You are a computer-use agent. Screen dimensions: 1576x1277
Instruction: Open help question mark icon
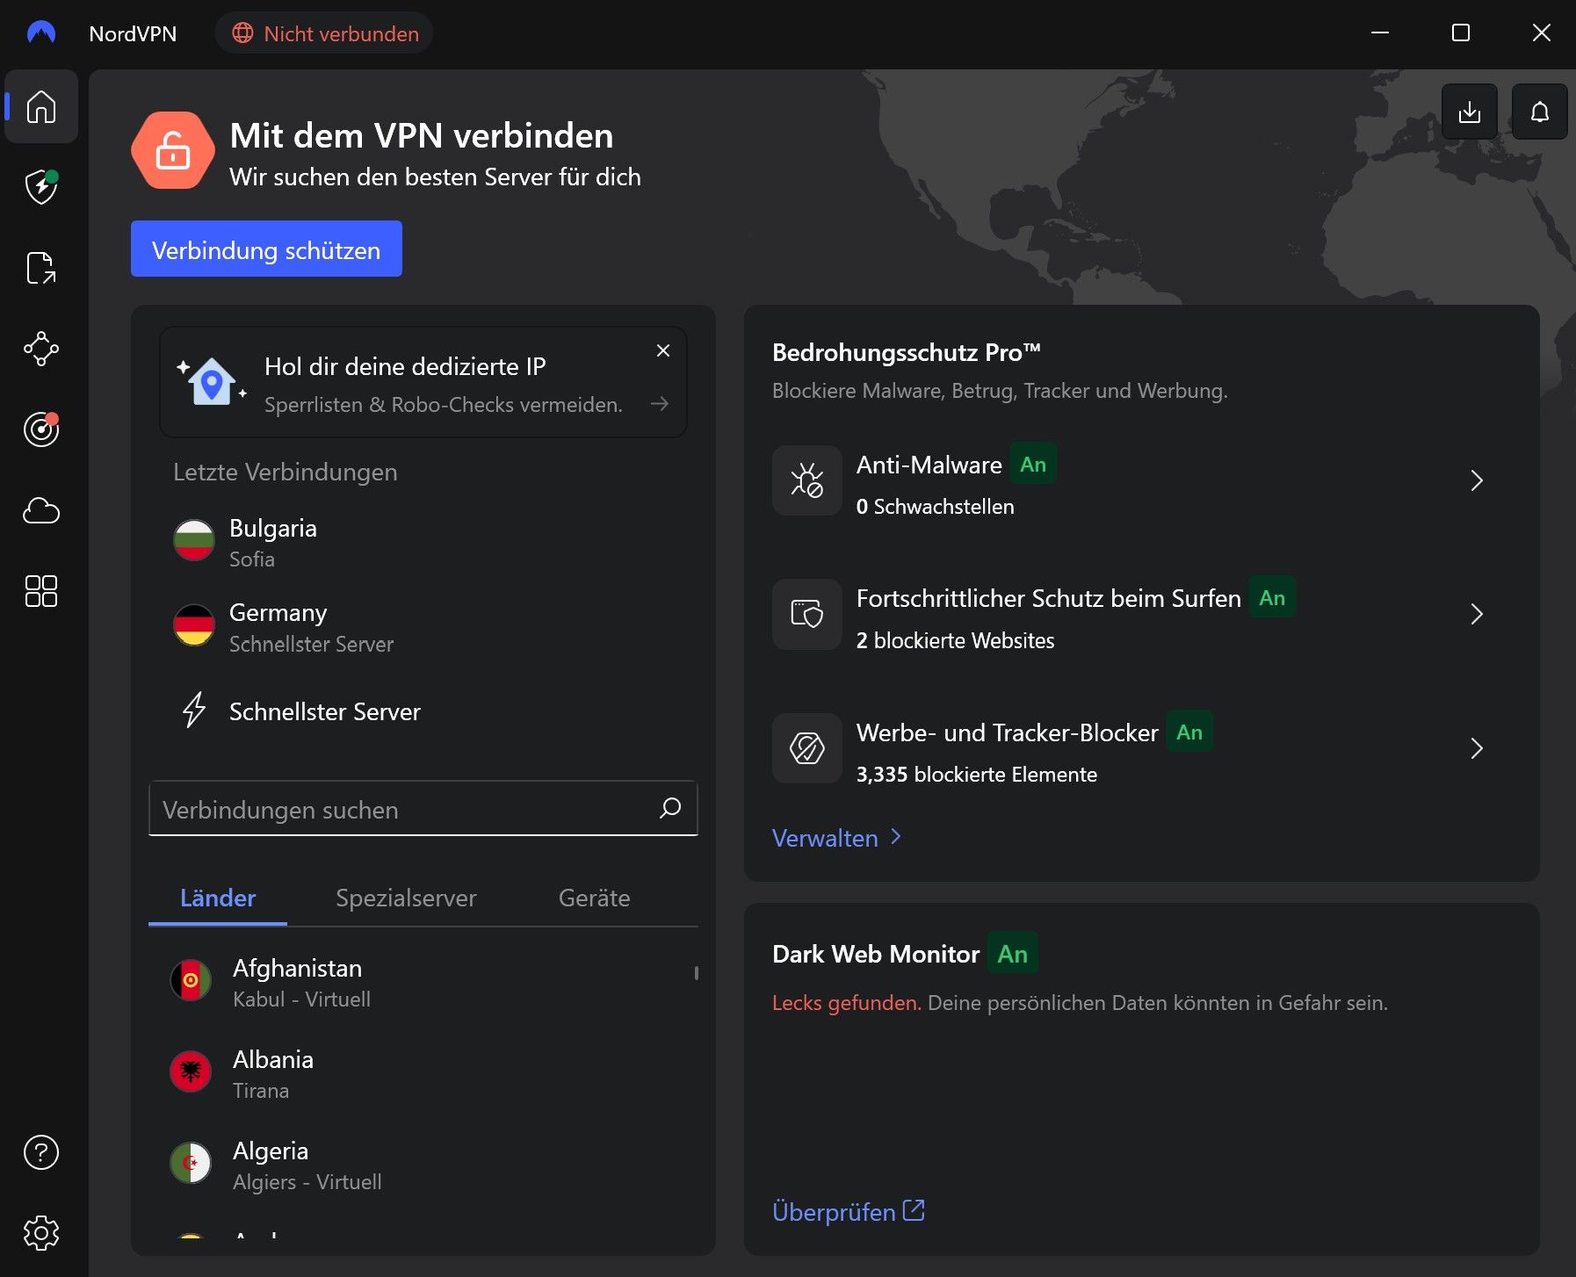click(x=41, y=1152)
